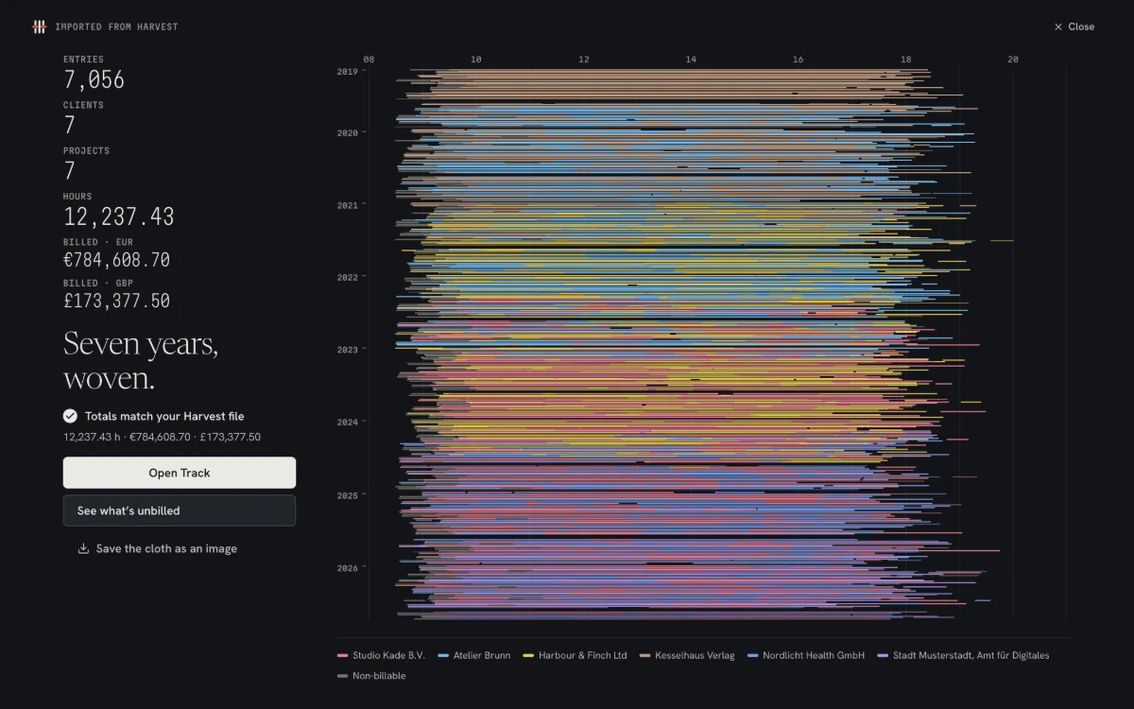The height and width of the screenshot is (709, 1134).
Task: Click the Imported from Harvest header label
Action: click(116, 26)
